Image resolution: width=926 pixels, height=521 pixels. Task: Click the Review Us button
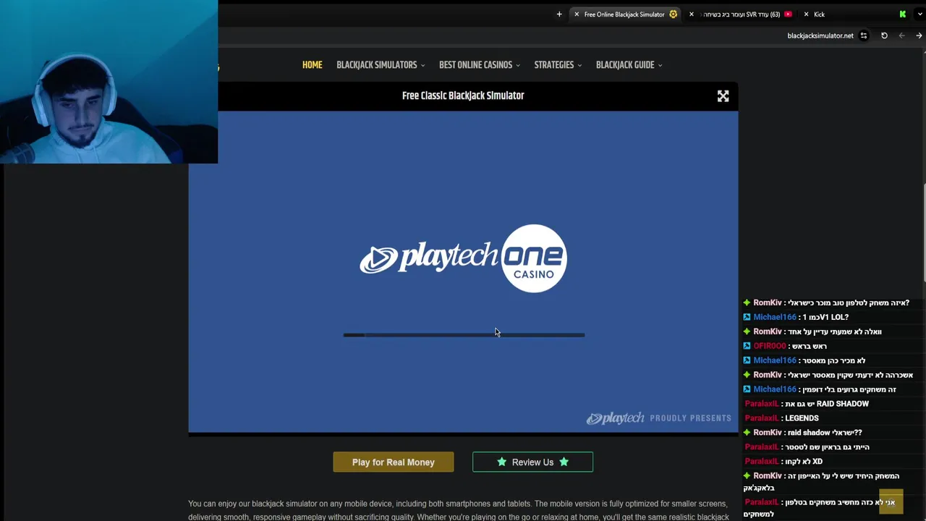[x=532, y=462]
